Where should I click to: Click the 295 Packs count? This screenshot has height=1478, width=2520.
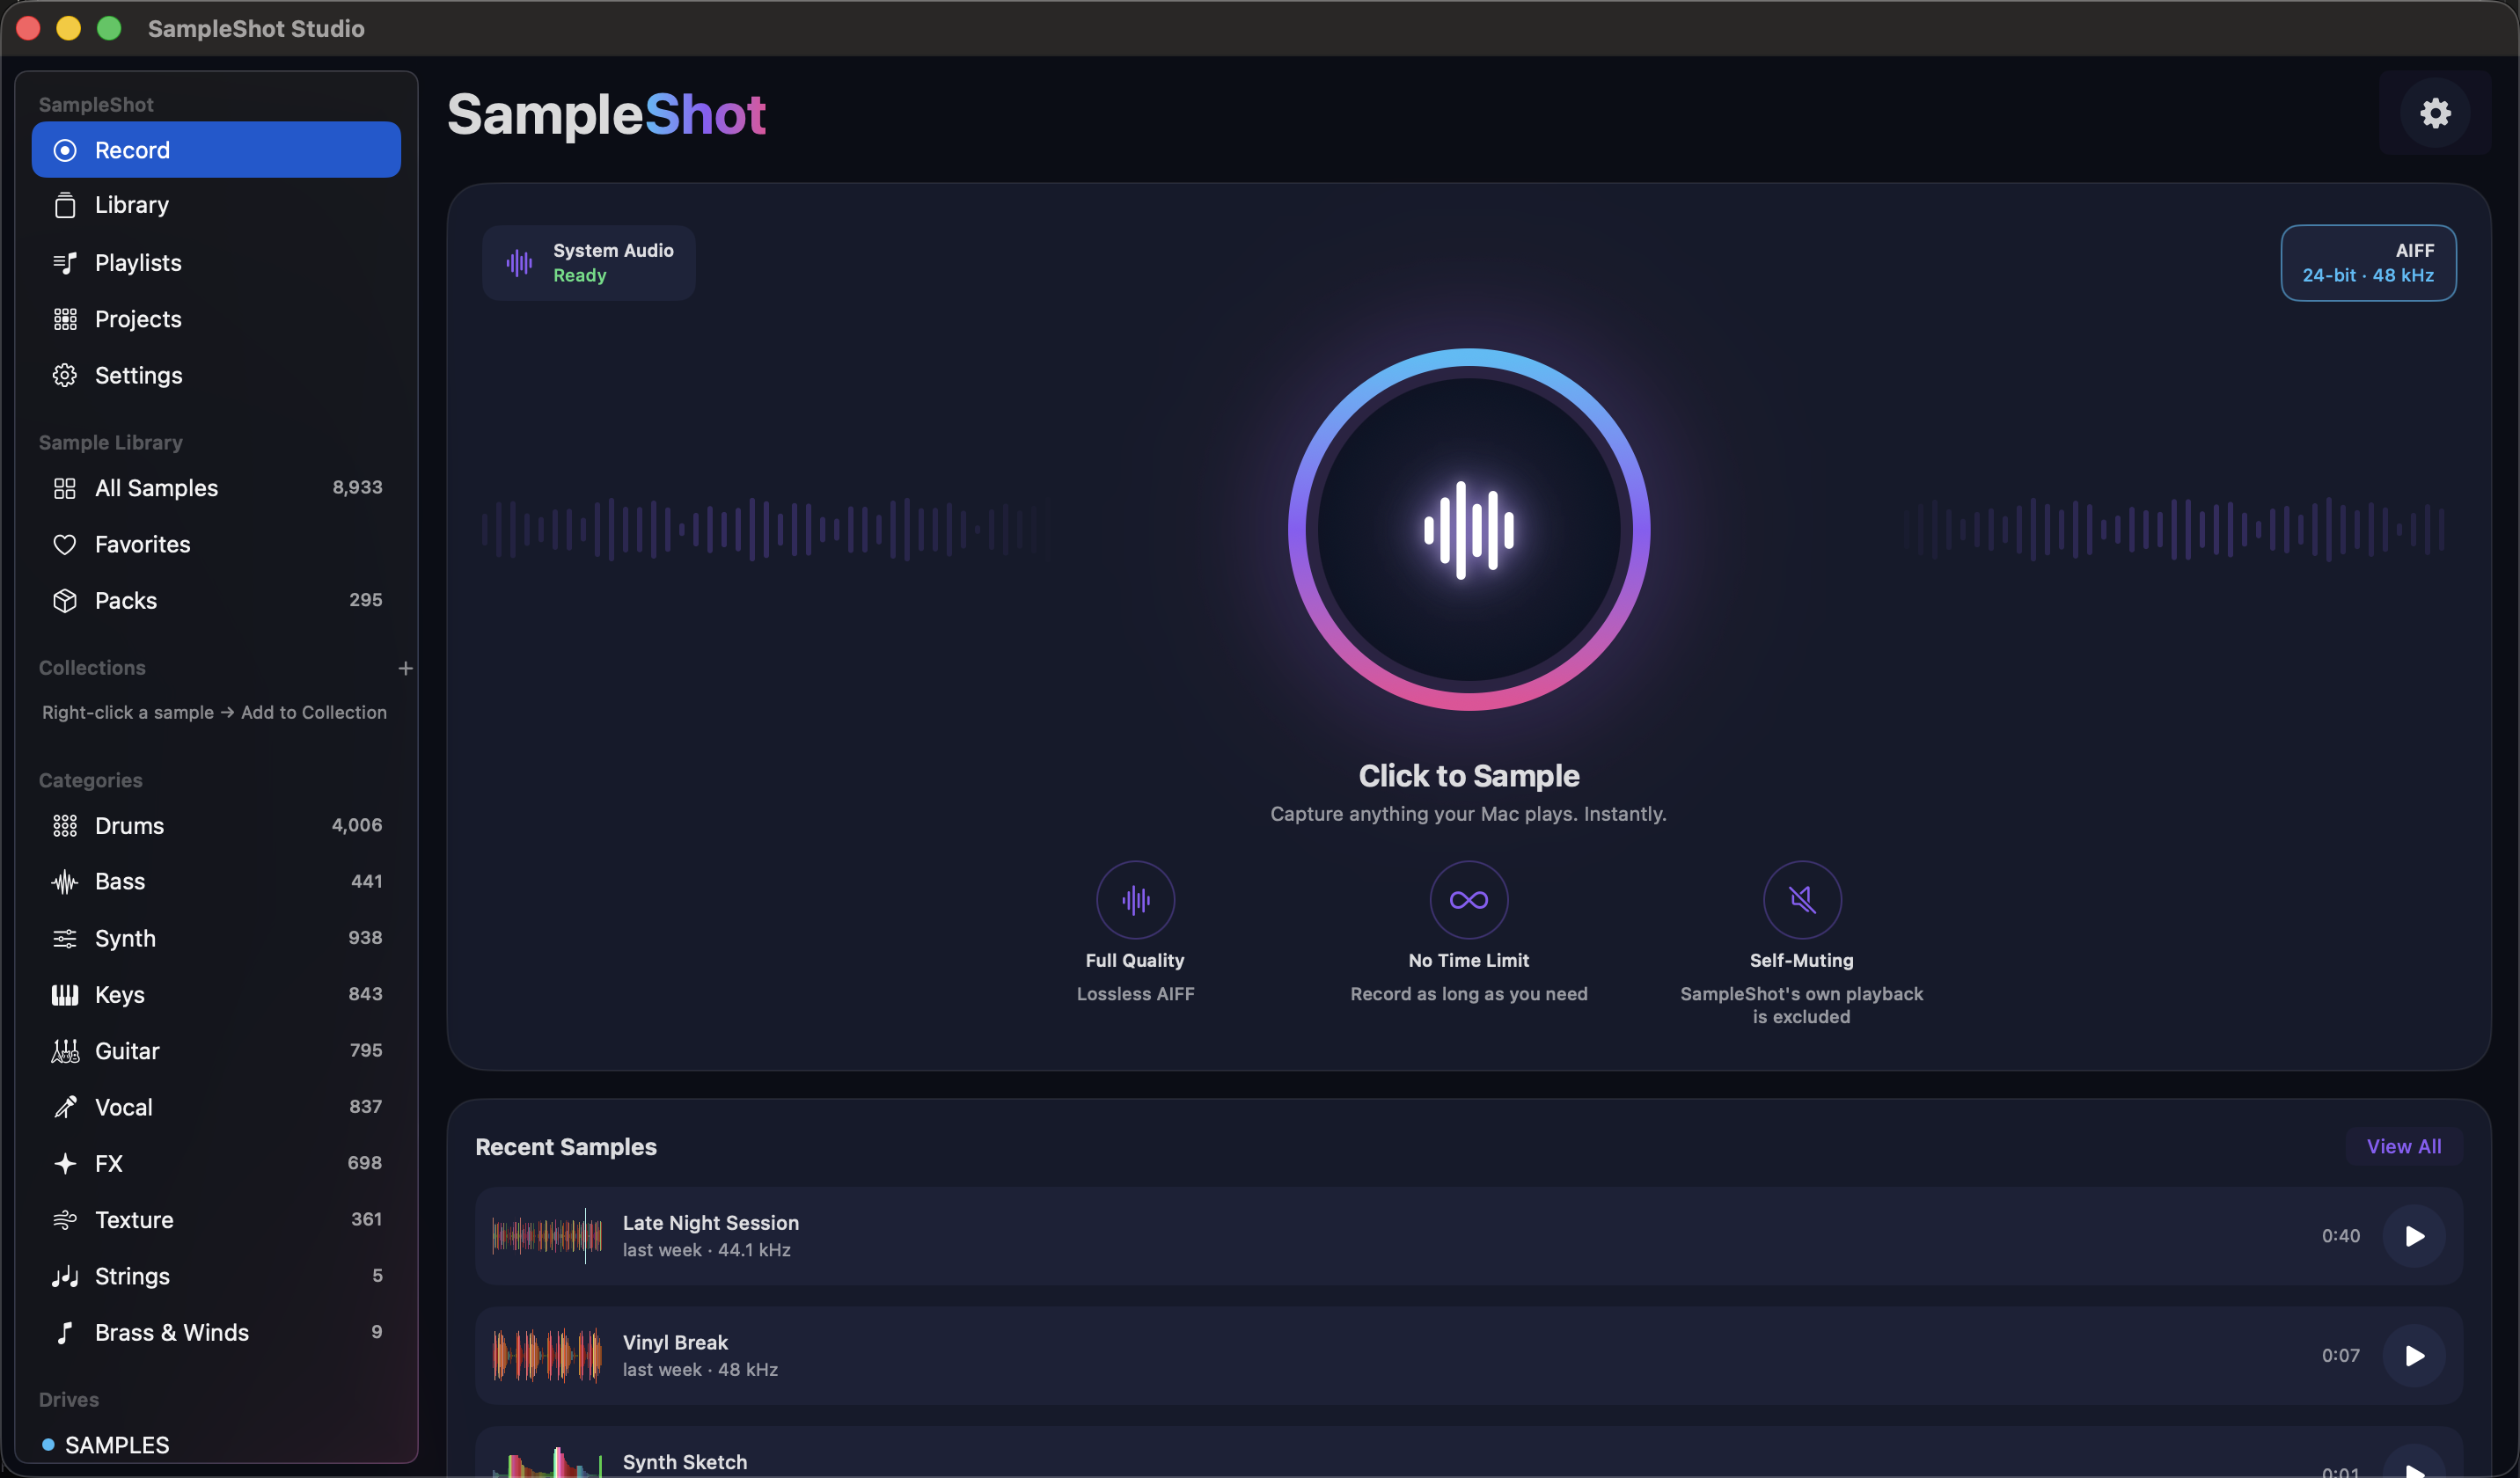point(366,600)
